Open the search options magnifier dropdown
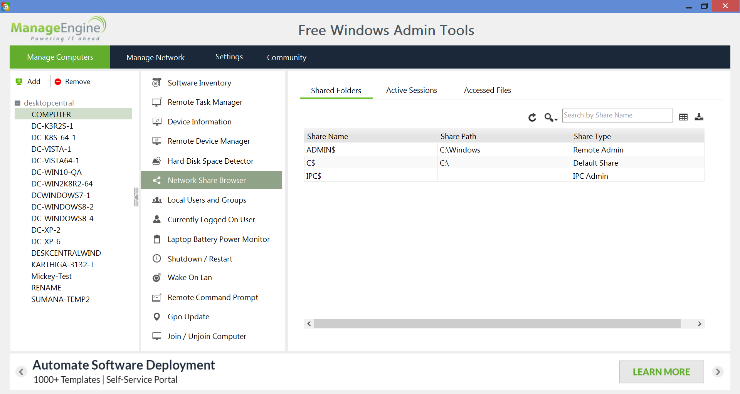The image size is (740, 394). [x=550, y=117]
